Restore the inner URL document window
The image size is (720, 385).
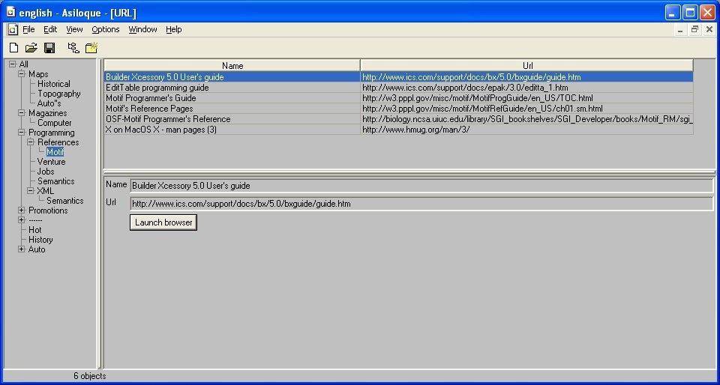[x=694, y=30]
